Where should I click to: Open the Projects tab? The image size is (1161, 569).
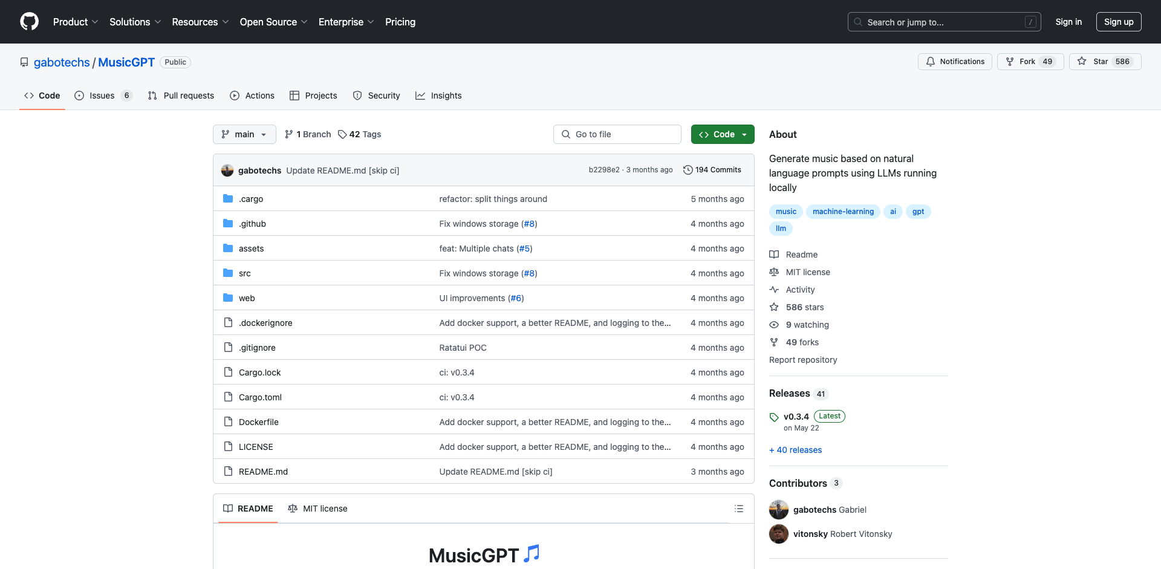313,96
